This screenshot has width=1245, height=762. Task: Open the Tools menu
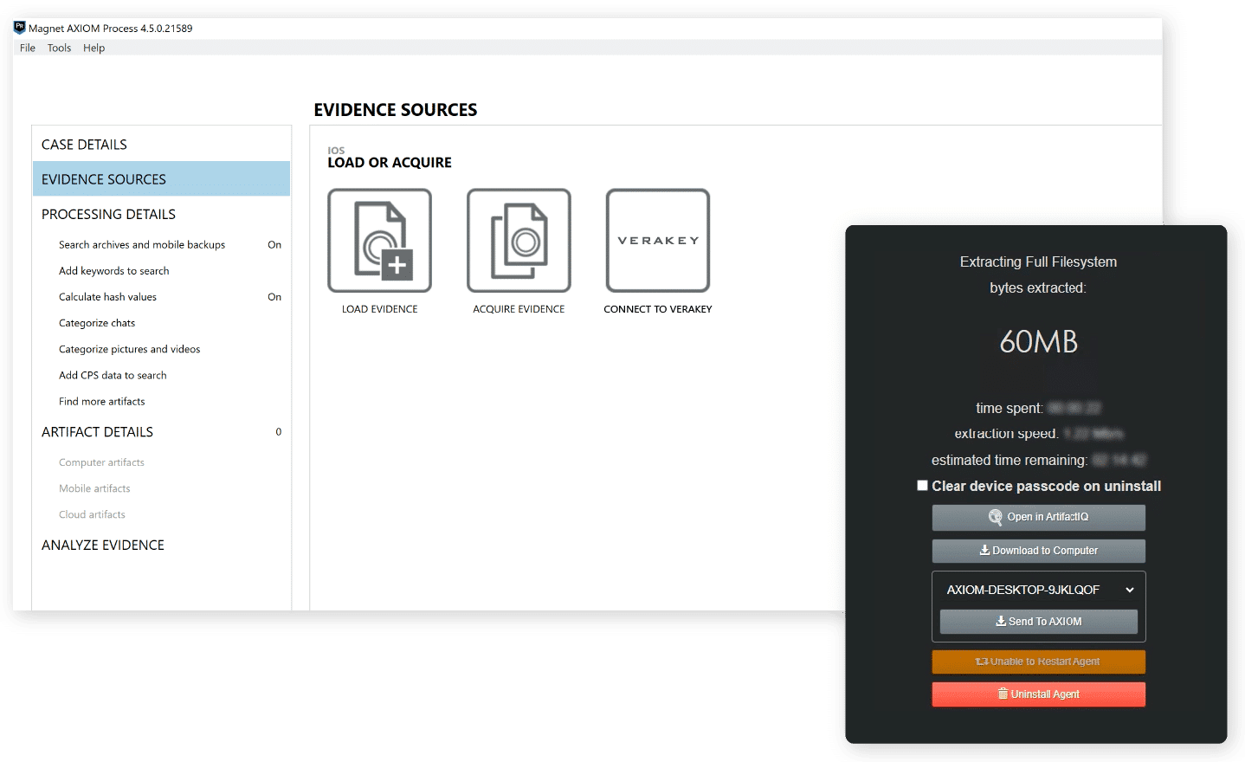(x=59, y=48)
